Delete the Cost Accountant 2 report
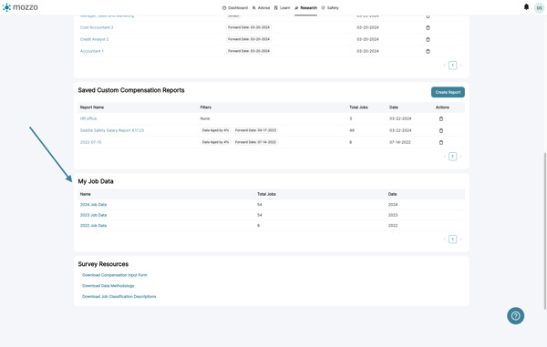The image size is (547, 347). pyautogui.click(x=428, y=27)
